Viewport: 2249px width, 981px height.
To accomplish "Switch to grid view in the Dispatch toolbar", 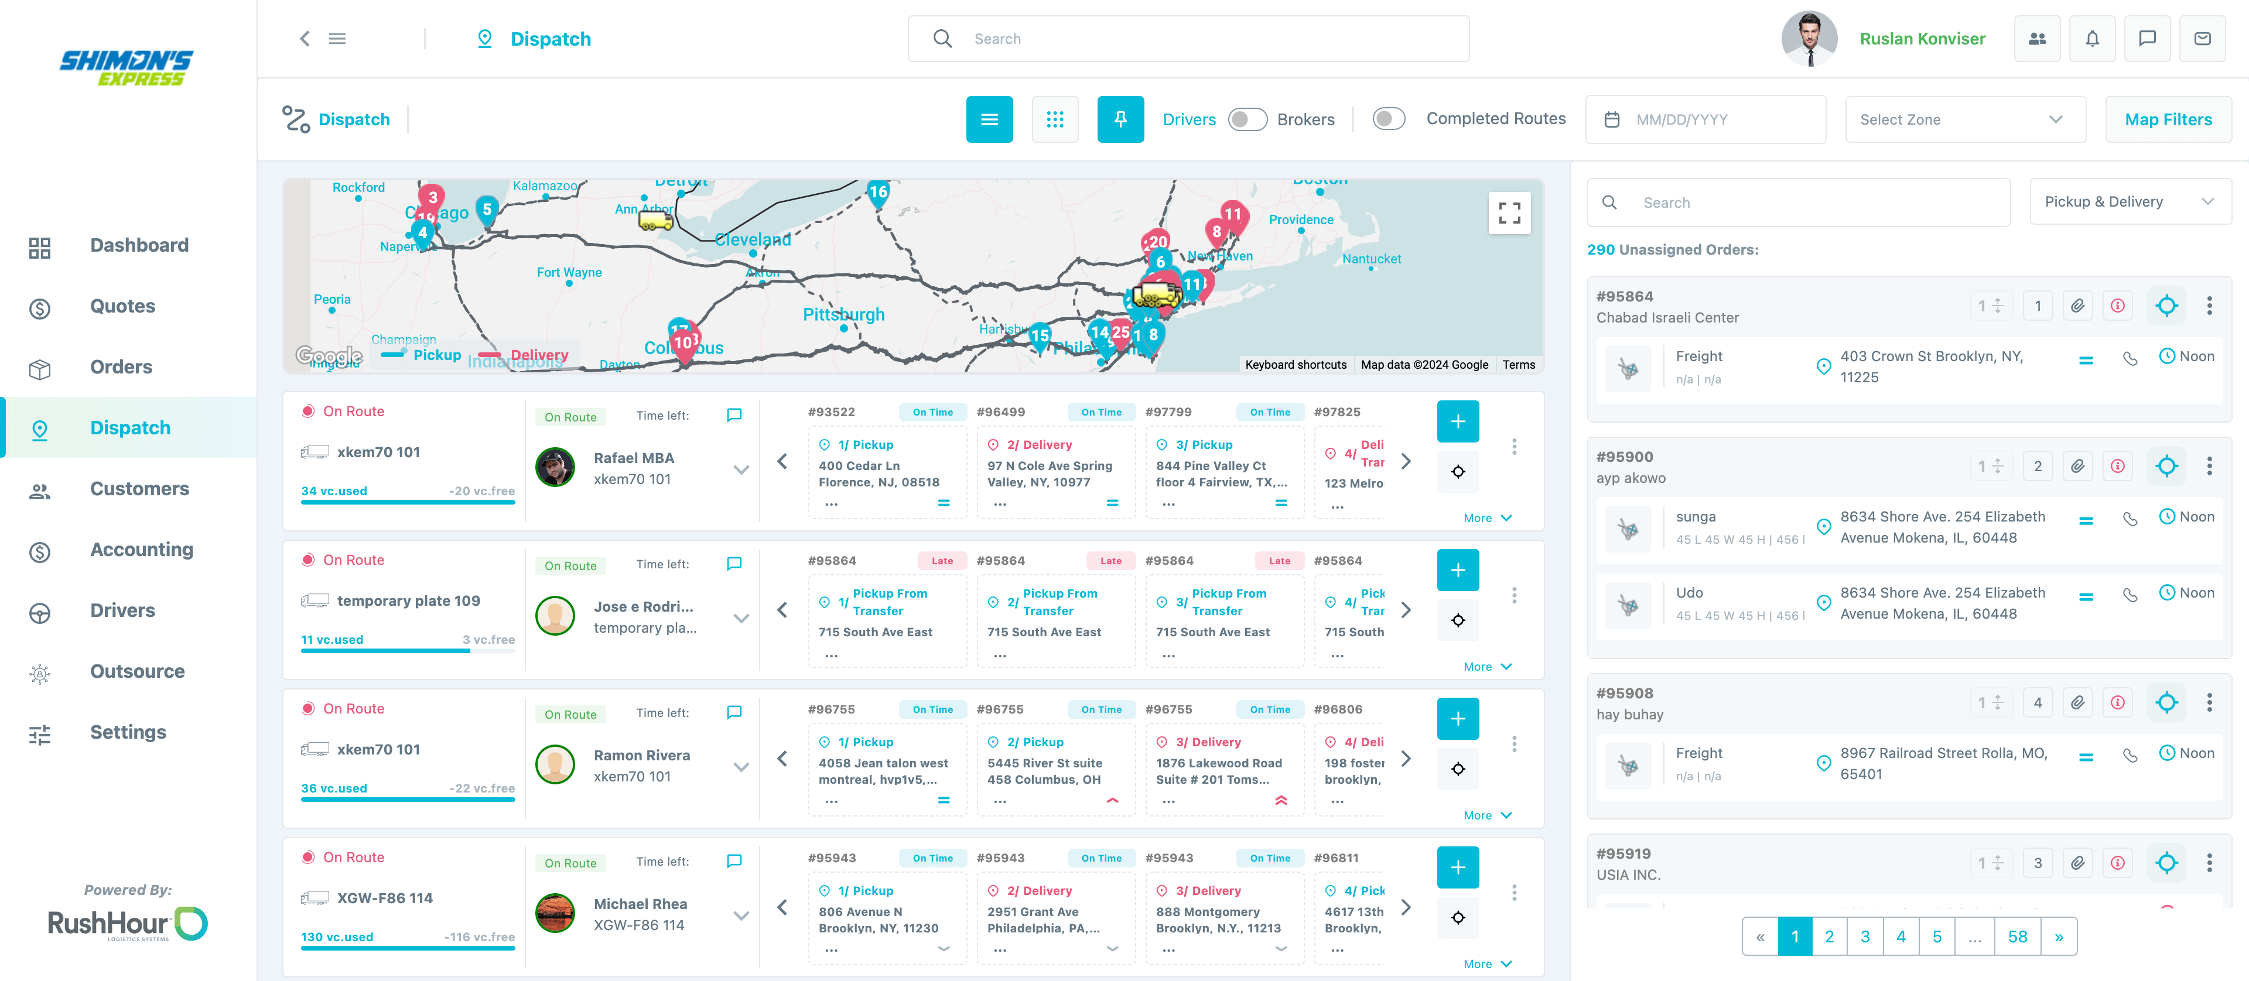I will pos(1055,119).
